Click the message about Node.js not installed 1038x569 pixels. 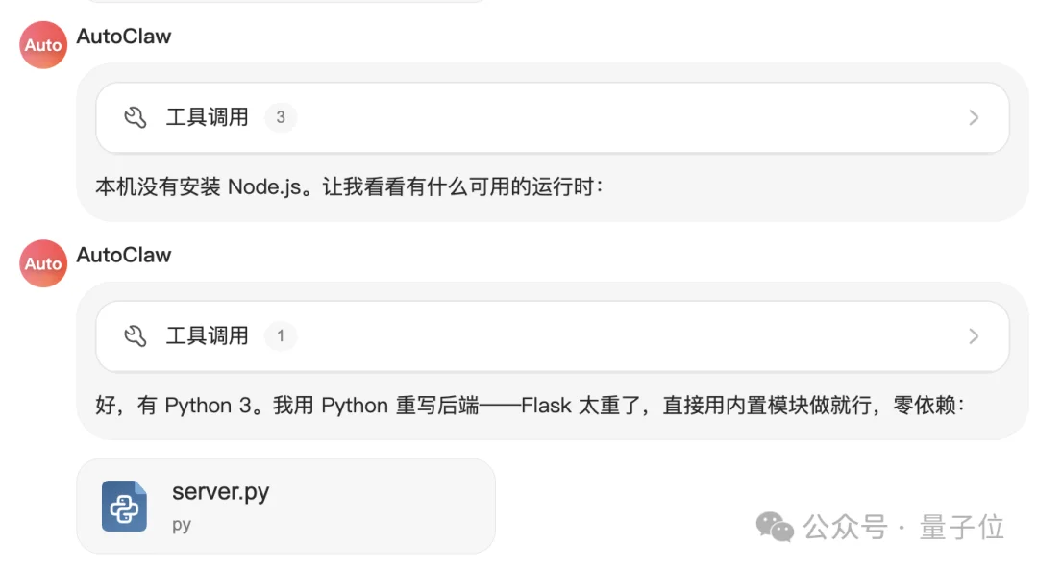pos(350,186)
